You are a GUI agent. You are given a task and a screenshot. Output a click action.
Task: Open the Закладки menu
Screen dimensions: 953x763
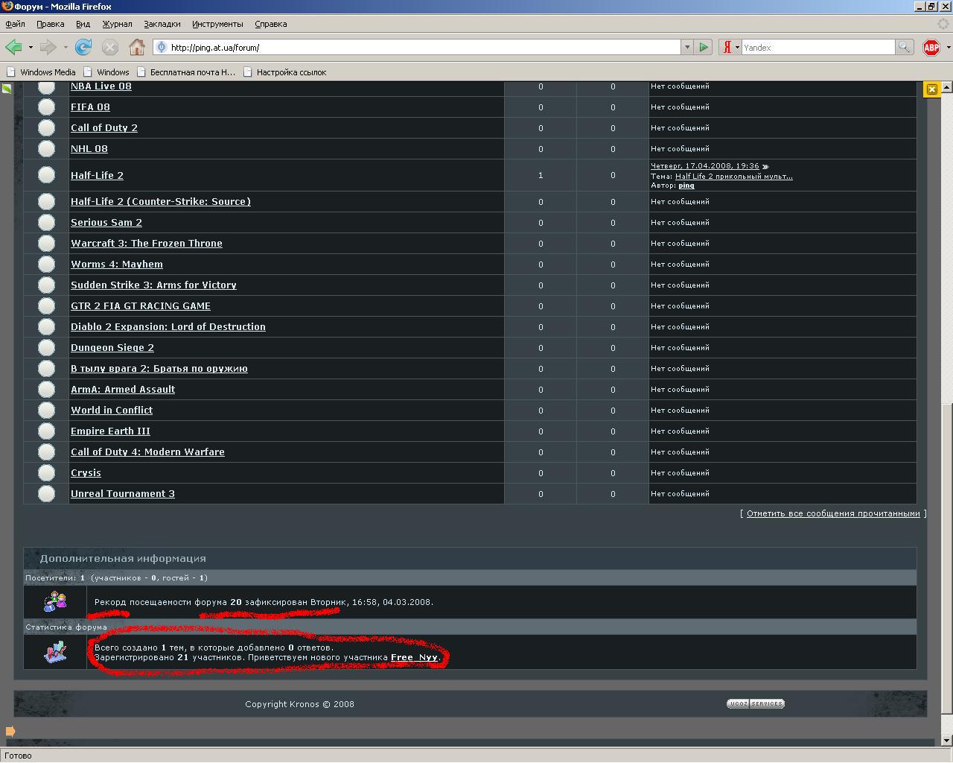[x=162, y=24]
